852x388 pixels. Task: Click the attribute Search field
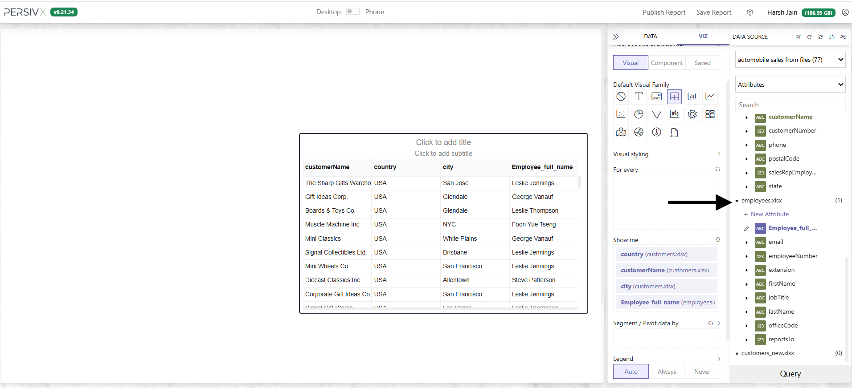(790, 105)
